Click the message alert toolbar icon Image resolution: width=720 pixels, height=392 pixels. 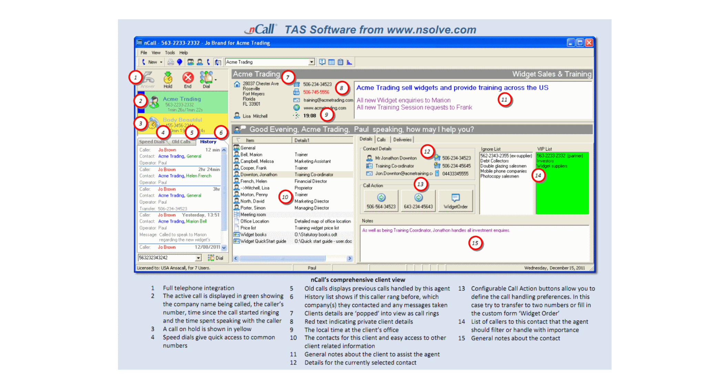tap(322, 62)
